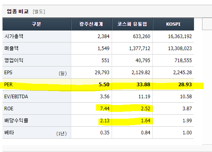This screenshot has width=212, height=152.
Task: Select EV/EBITDA value 10.58
Action: point(186,97)
